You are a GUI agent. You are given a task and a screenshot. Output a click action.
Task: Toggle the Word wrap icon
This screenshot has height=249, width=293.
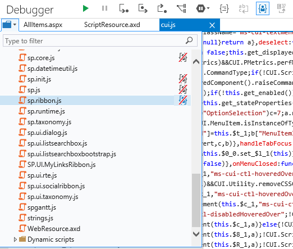(x=244, y=8)
